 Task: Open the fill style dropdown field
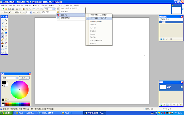(49, 12)
